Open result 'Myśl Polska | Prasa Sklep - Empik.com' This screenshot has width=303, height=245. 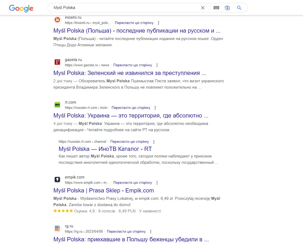click(x=104, y=190)
